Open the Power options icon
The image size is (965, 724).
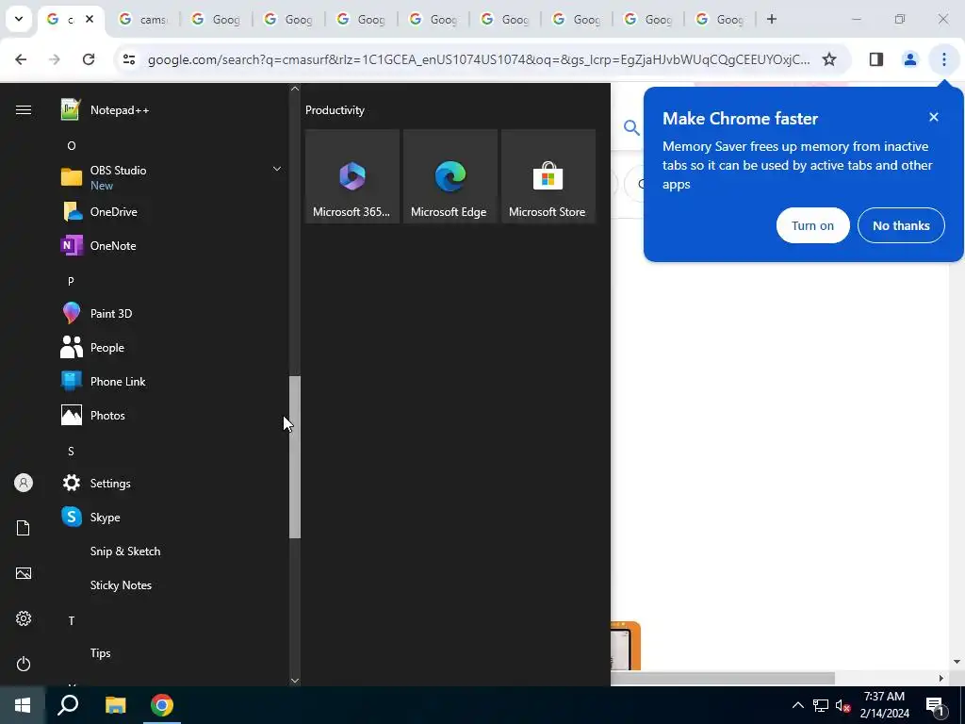coord(24,664)
